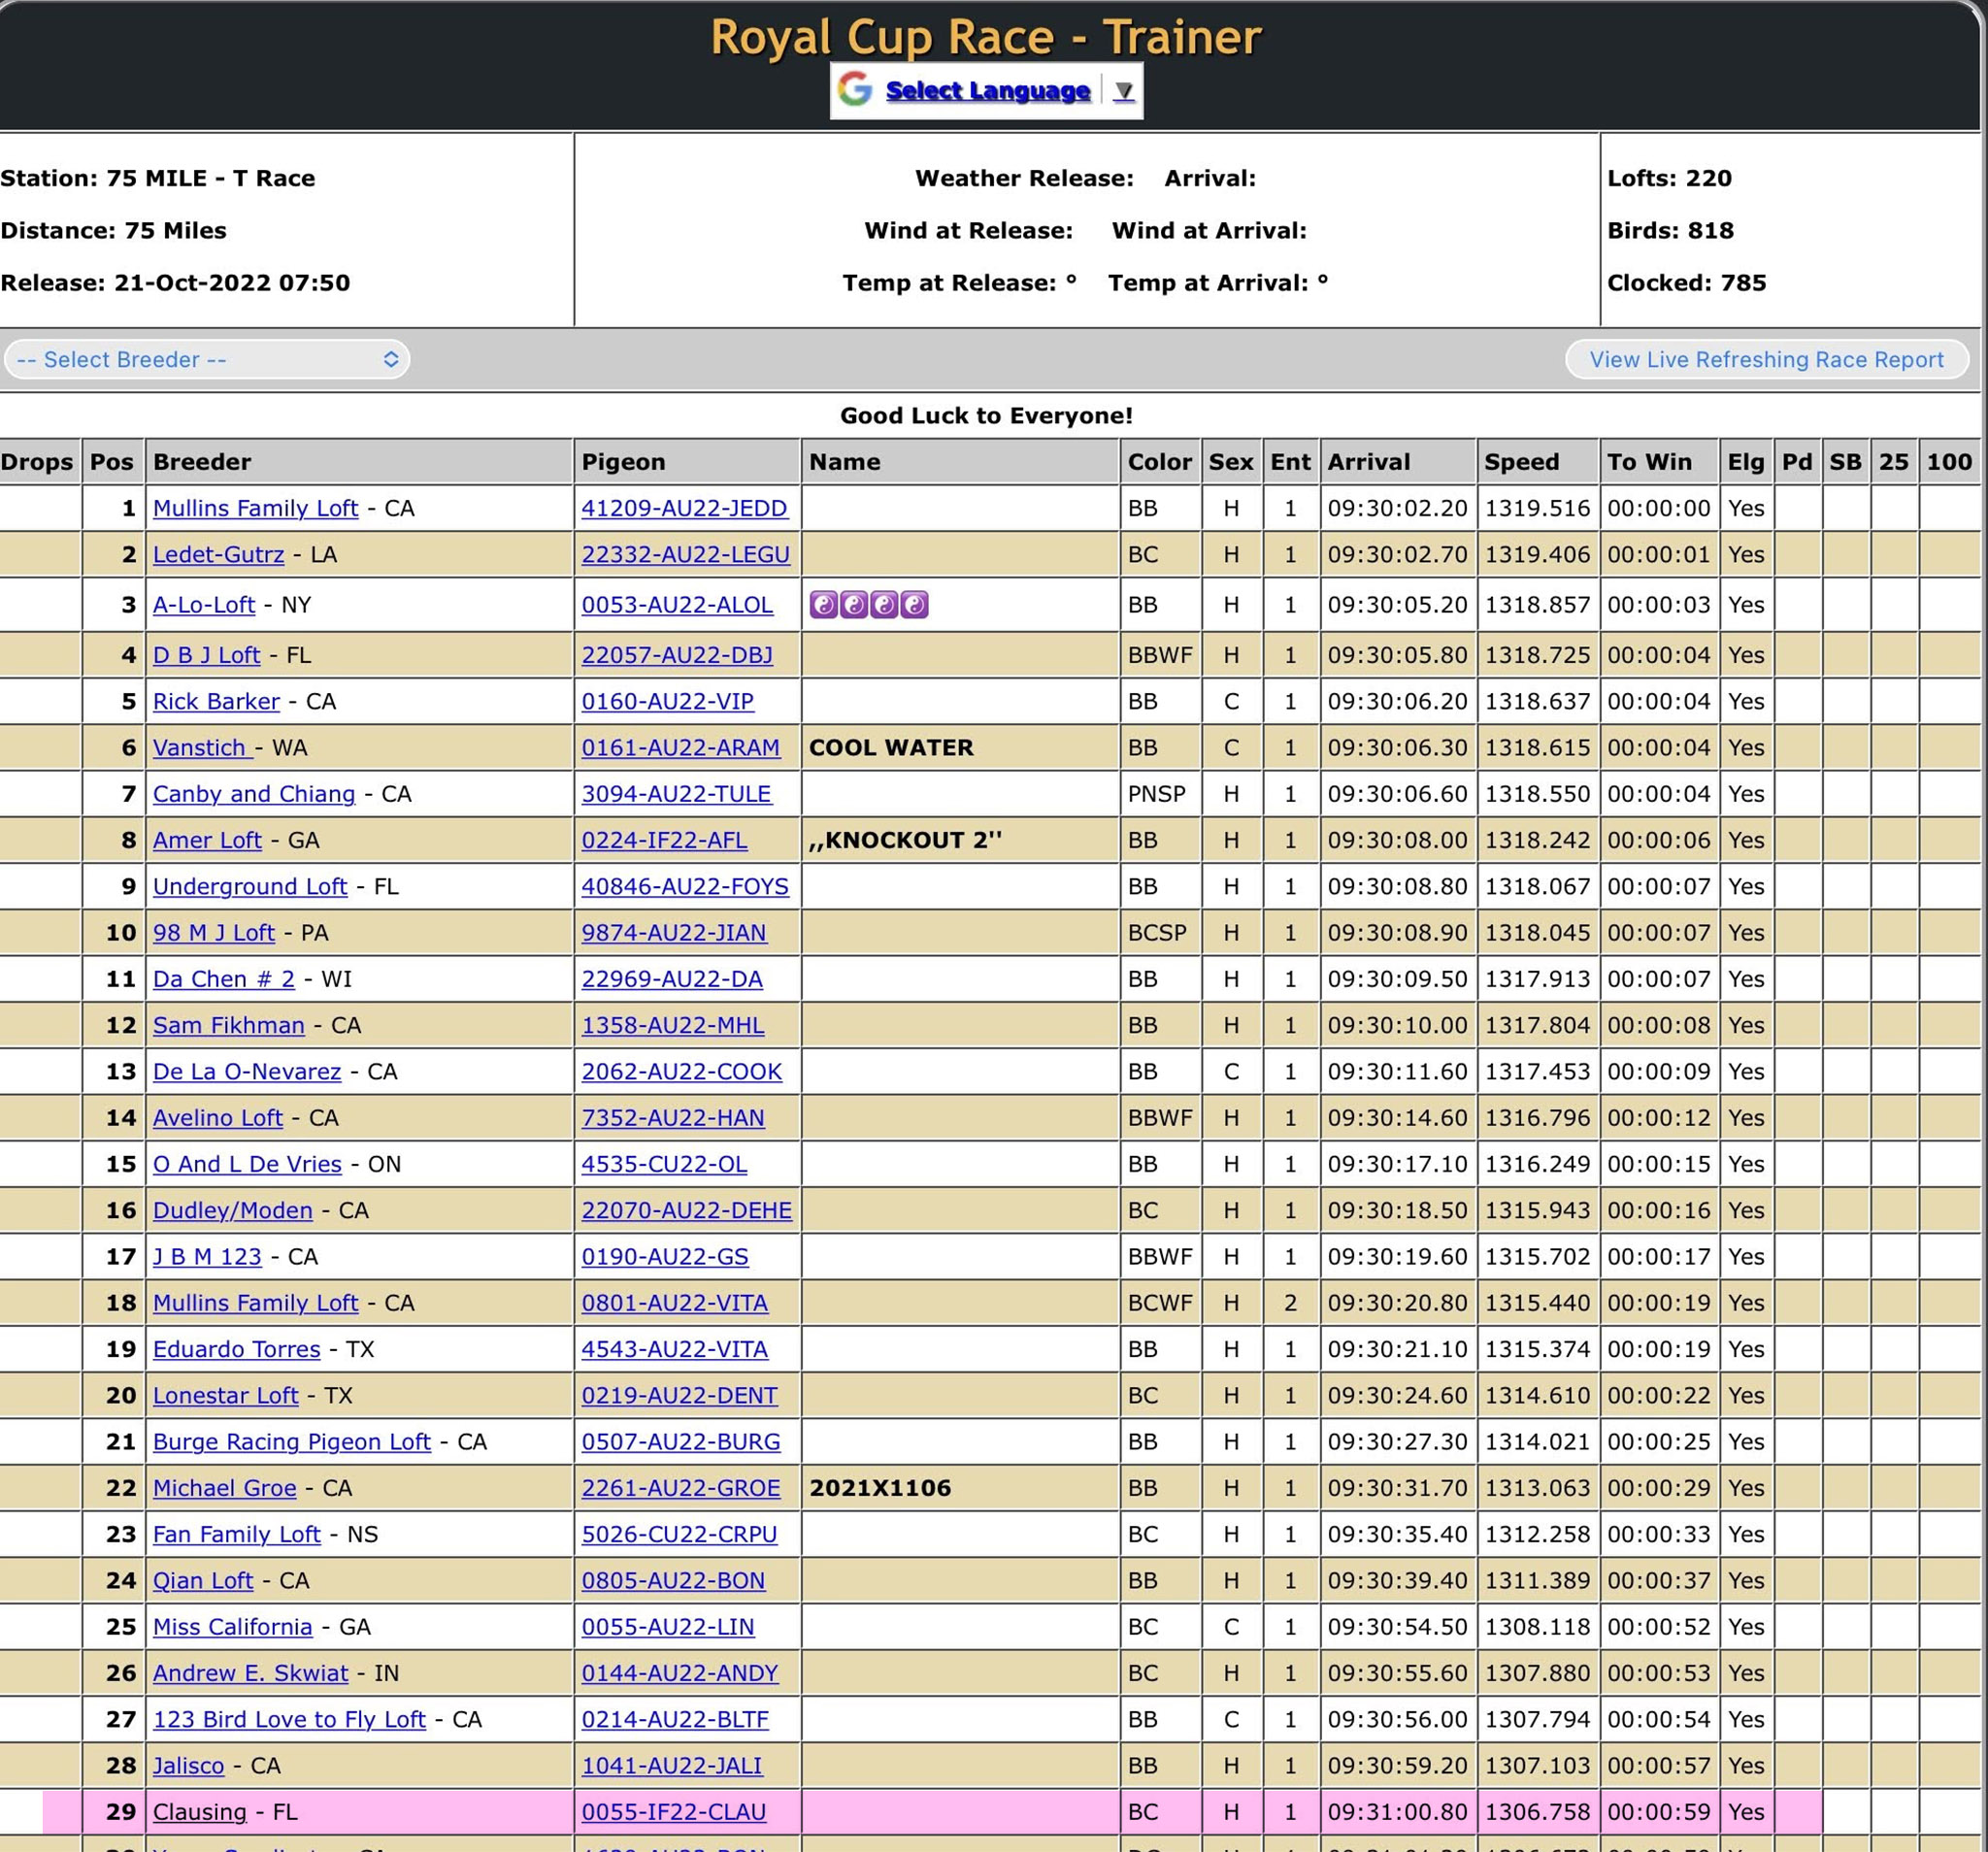The image size is (1988, 1852).
Task: Open O And L De Vries breeder link
Action: (247, 1164)
